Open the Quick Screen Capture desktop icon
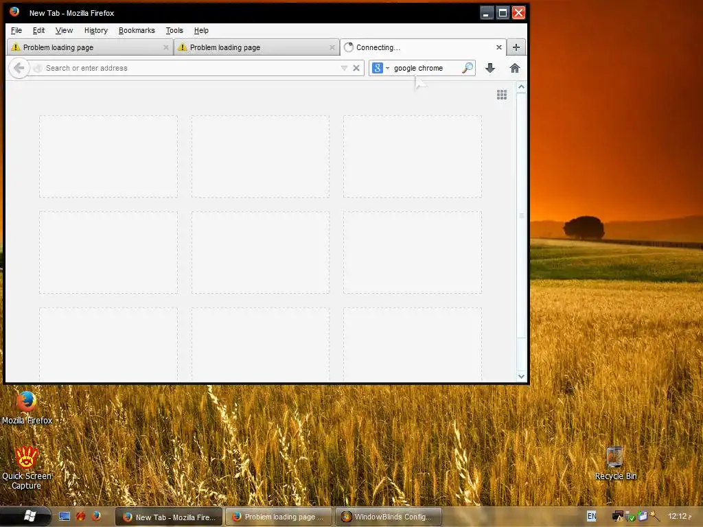703x527 pixels. [x=27, y=467]
